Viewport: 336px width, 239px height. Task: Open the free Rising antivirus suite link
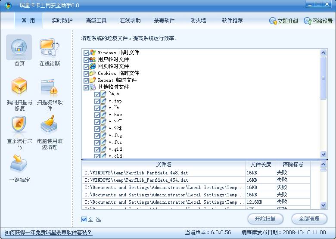point(48,233)
